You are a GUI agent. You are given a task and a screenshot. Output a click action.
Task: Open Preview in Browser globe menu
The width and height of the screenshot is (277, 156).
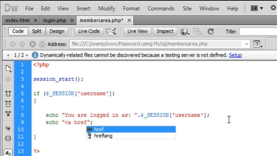pyautogui.click(x=185, y=32)
